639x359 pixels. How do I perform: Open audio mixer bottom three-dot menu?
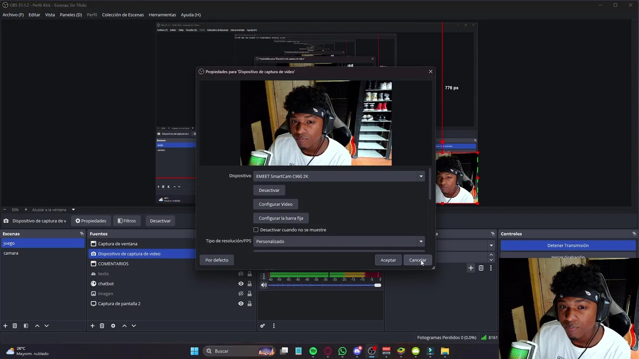(274, 326)
